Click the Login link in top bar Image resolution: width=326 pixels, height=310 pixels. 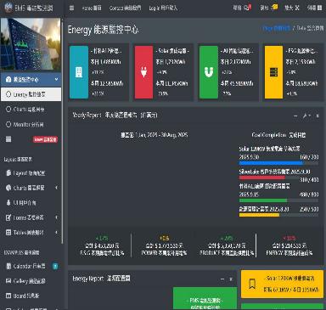[163, 8]
